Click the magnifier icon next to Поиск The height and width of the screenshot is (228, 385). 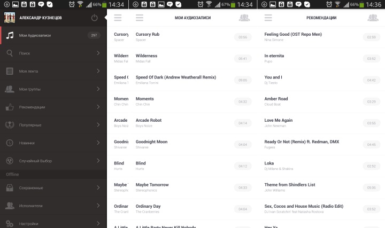pos(10,53)
